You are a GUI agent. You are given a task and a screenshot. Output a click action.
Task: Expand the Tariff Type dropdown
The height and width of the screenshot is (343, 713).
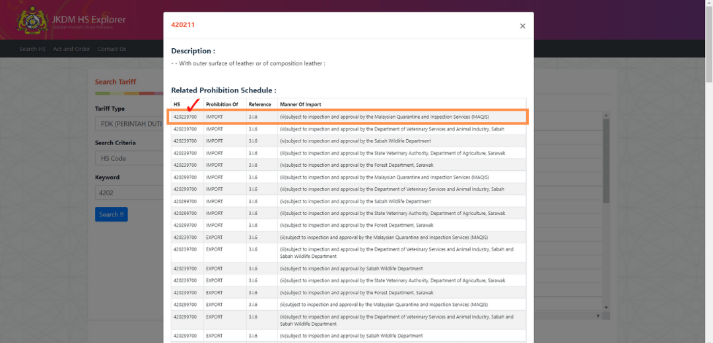129,124
